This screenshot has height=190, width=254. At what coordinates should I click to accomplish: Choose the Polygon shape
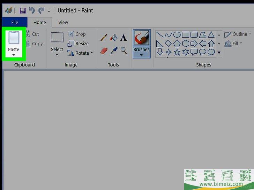(202, 35)
